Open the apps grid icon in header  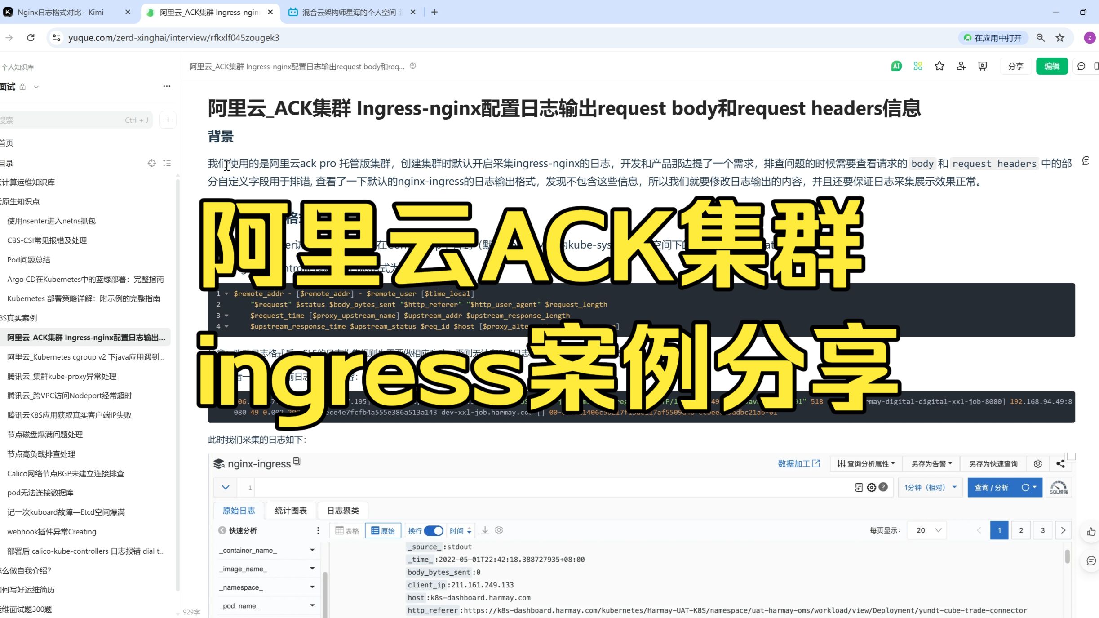(918, 66)
